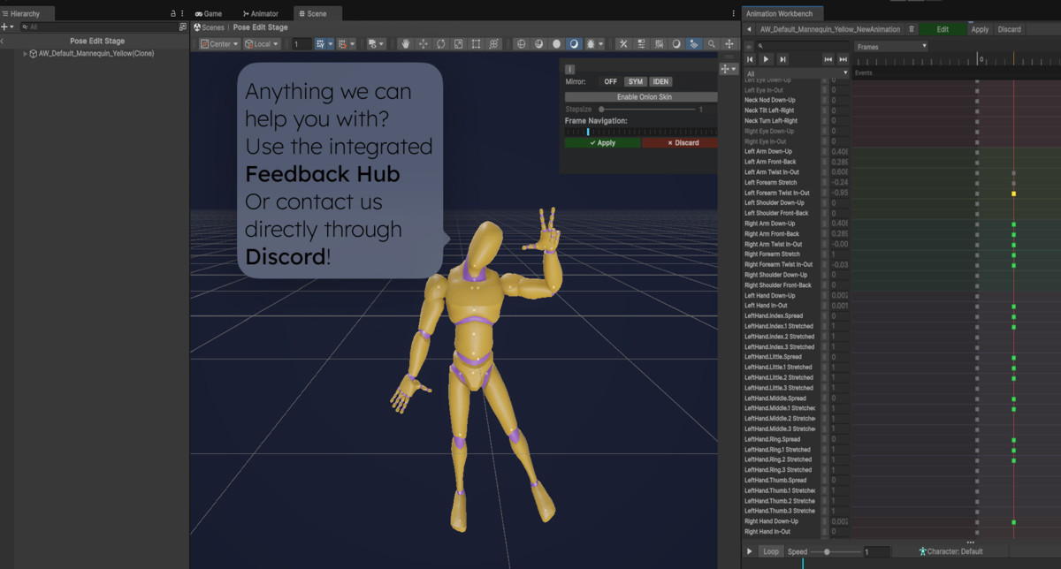
Task: Select the Move tool in Scene toolbar
Action: point(424,43)
